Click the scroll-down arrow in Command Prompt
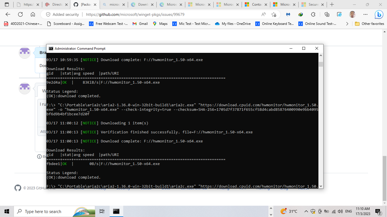The height and width of the screenshot is (217, 387). coord(320,186)
